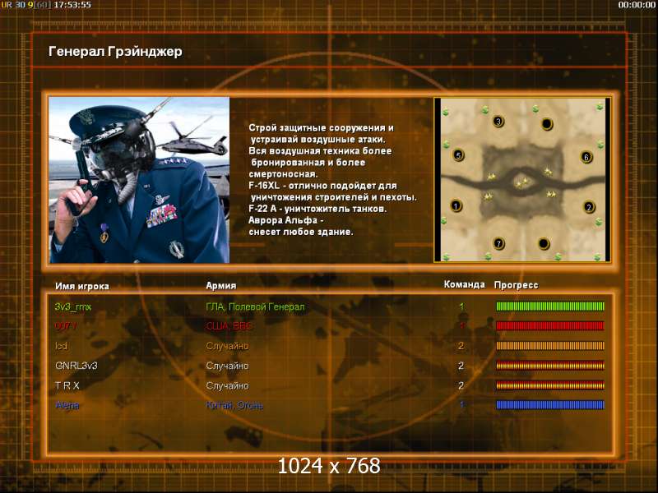Image resolution: width=658 pixels, height=493 pixels.
Task: Click the line 'F-22 A - уничтожитель танков.'
Action: [x=317, y=209]
